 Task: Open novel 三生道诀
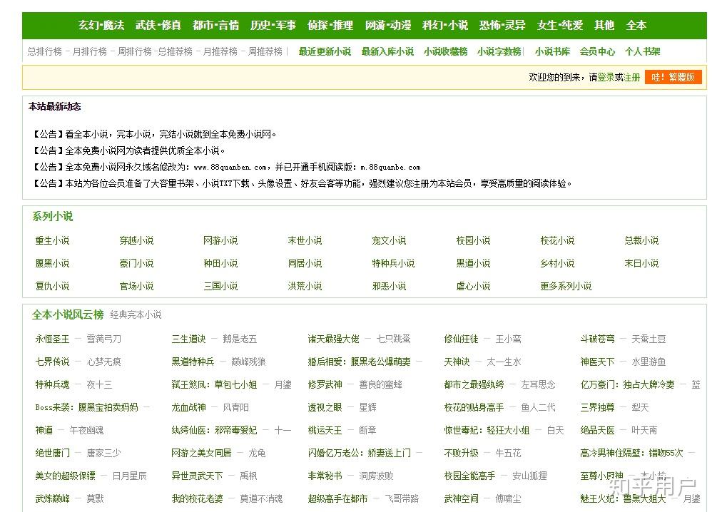tap(188, 339)
